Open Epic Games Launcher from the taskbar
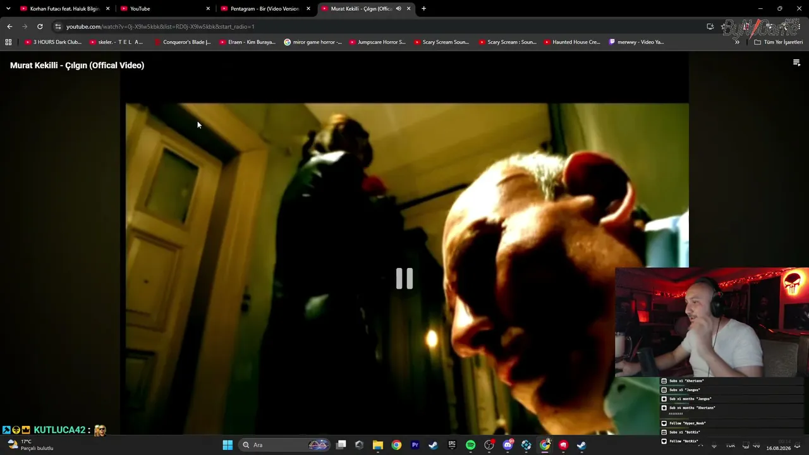 [x=452, y=445]
